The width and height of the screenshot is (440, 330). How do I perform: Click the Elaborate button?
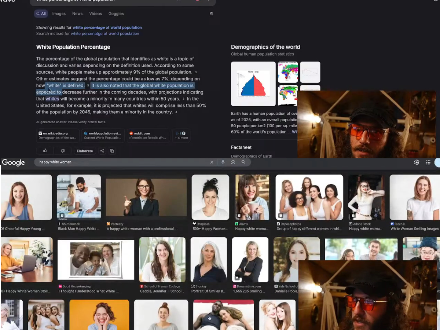coord(85,151)
